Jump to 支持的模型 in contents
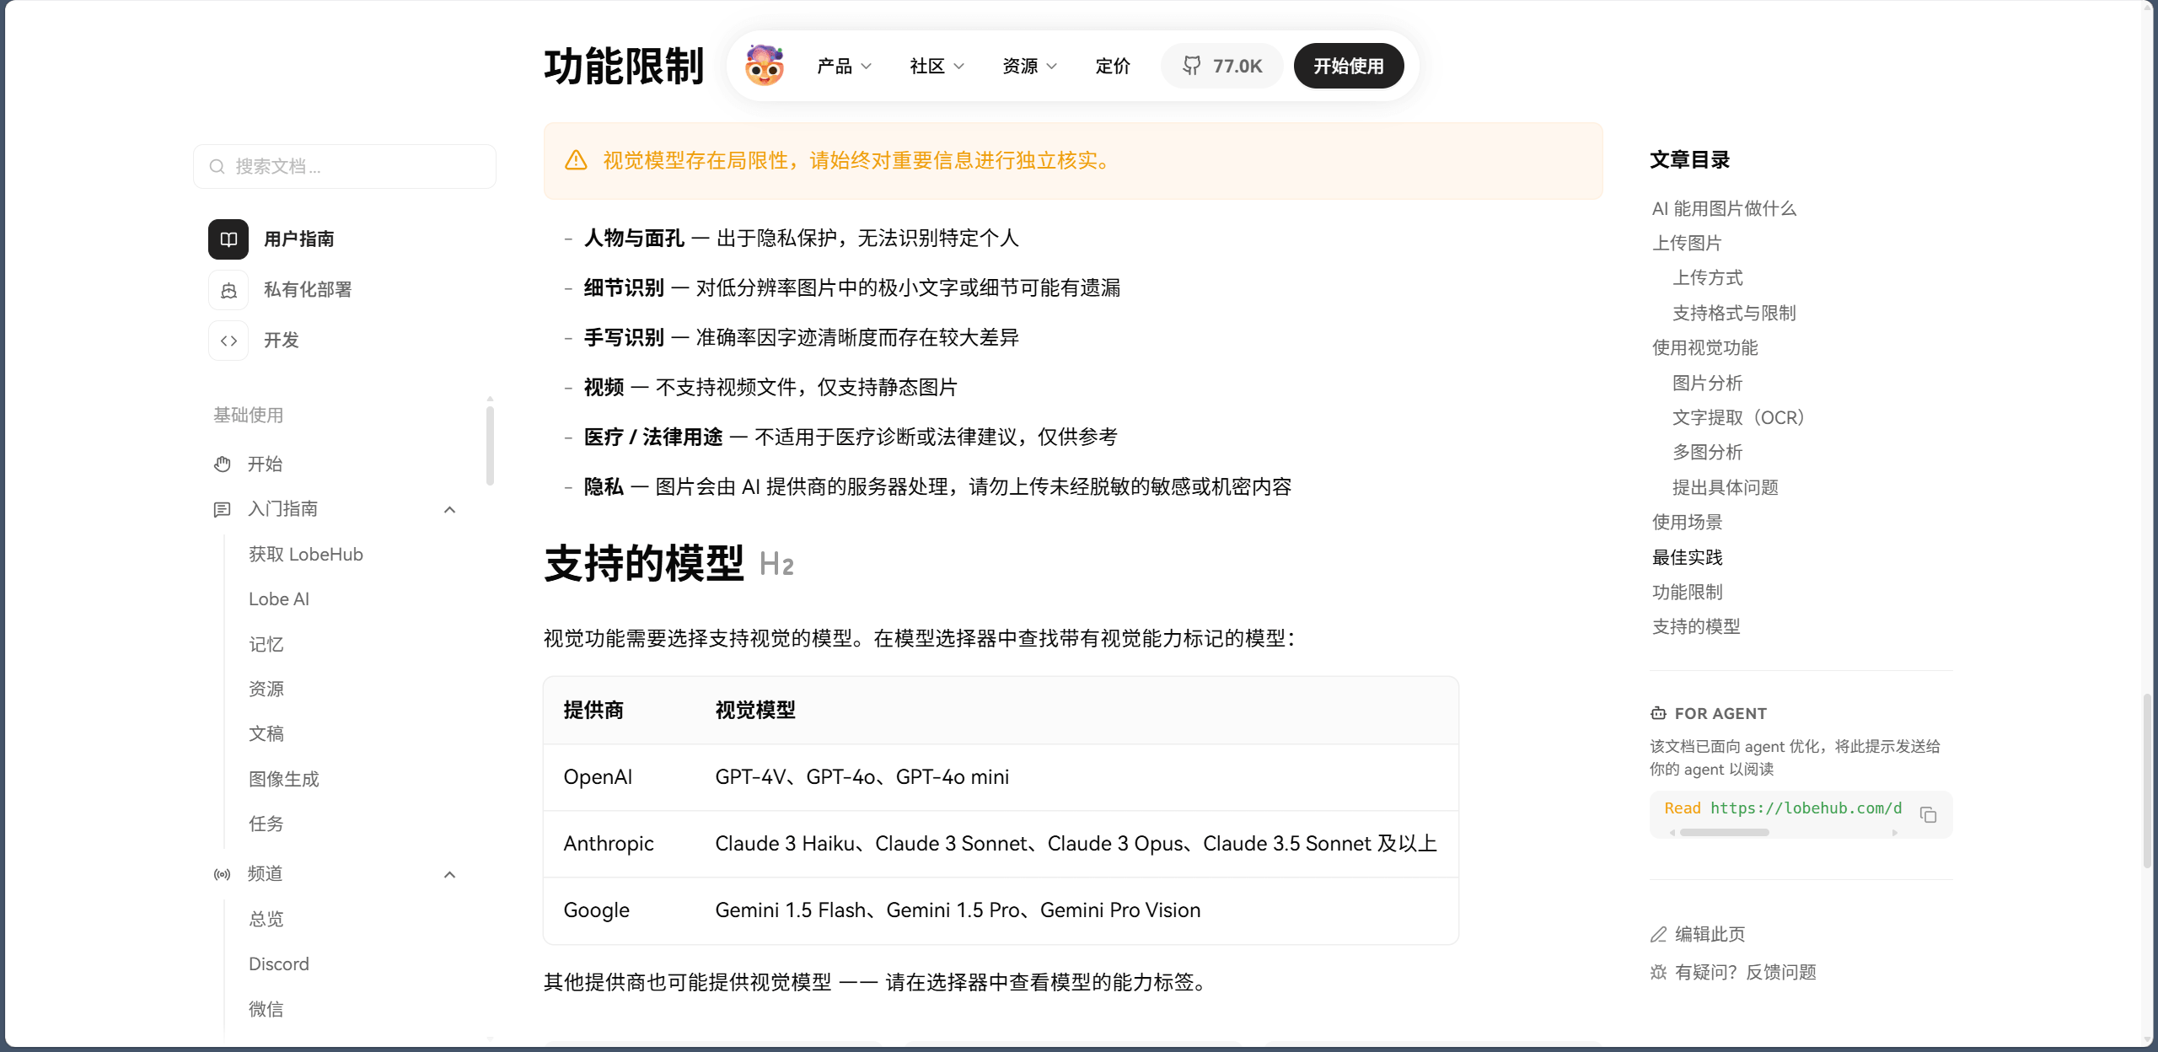 [x=1696, y=627]
